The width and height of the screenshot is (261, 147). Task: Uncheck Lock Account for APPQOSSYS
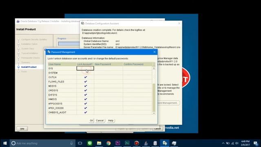pyautogui.click(x=86, y=103)
